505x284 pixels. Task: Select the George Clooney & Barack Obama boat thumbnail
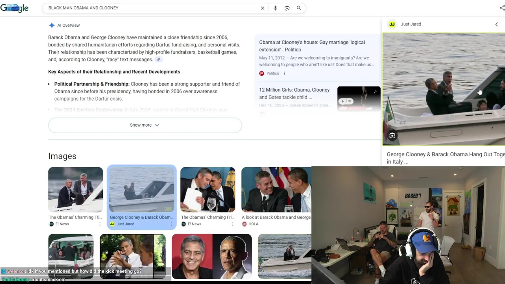pyautogui.click(x=142, y=190)
